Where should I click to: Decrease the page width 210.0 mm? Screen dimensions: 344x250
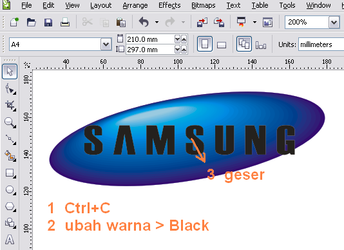pos(177,39)
